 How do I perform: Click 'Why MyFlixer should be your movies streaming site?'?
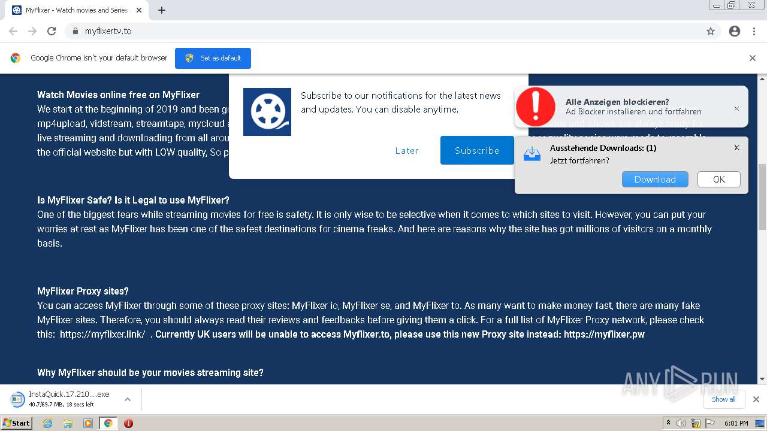tap(150, 372)
